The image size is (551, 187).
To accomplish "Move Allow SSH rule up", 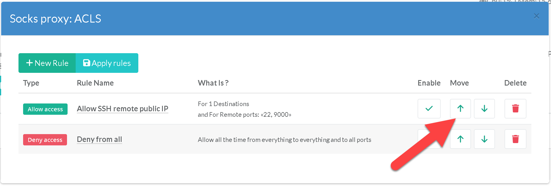I will pyautogui.click(x=460, y=109).
